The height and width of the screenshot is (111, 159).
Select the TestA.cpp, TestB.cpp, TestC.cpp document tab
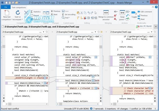click(x=41, y=27)
